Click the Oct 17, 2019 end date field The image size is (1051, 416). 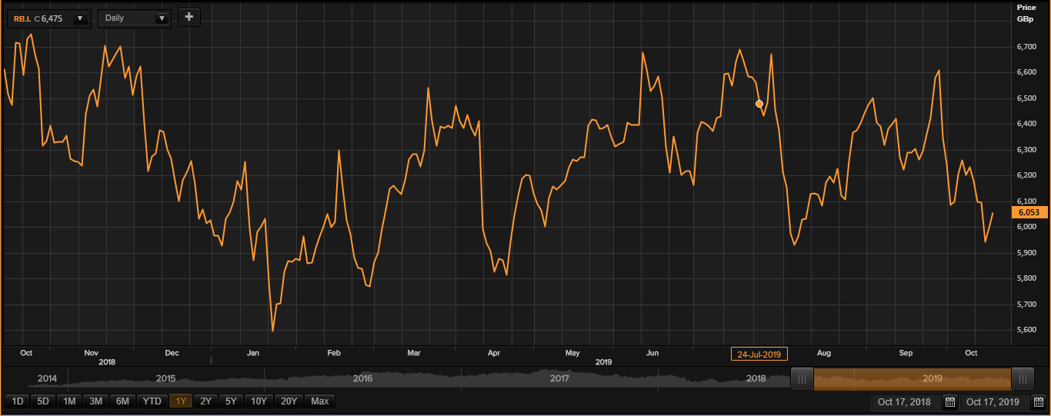994,401
